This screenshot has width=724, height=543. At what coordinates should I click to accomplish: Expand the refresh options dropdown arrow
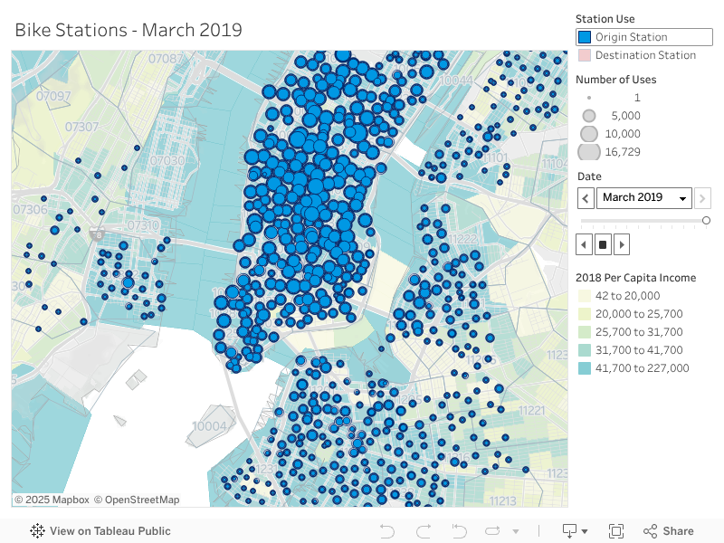pos(516,531)
